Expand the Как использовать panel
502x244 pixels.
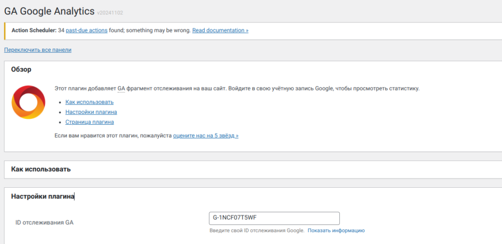41,169
